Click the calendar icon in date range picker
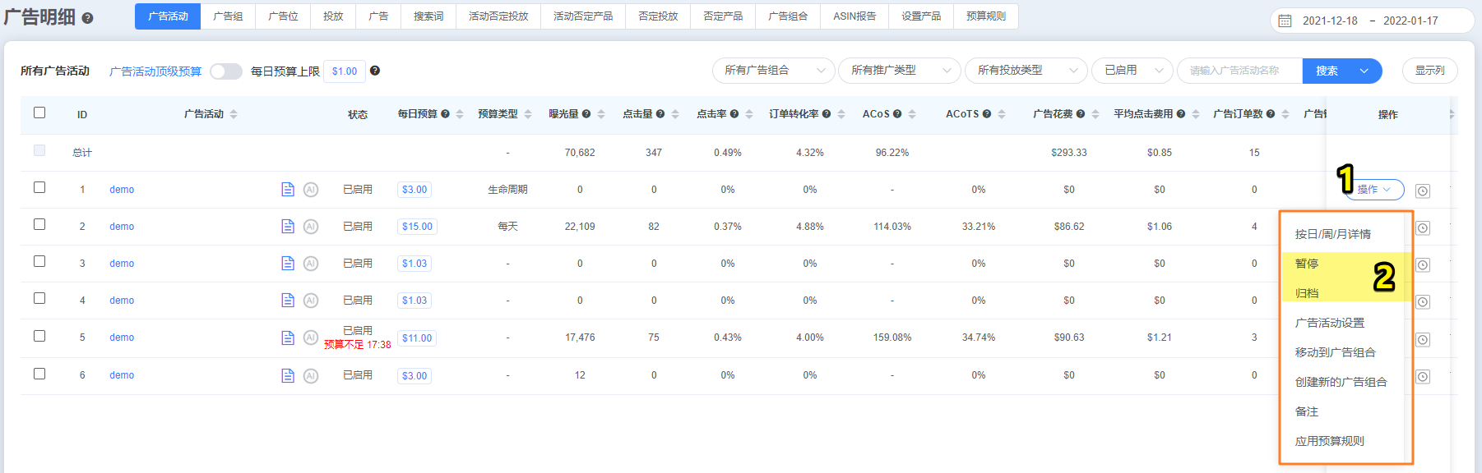This screenshot has width=1482, height=473. coord(1285,21)
